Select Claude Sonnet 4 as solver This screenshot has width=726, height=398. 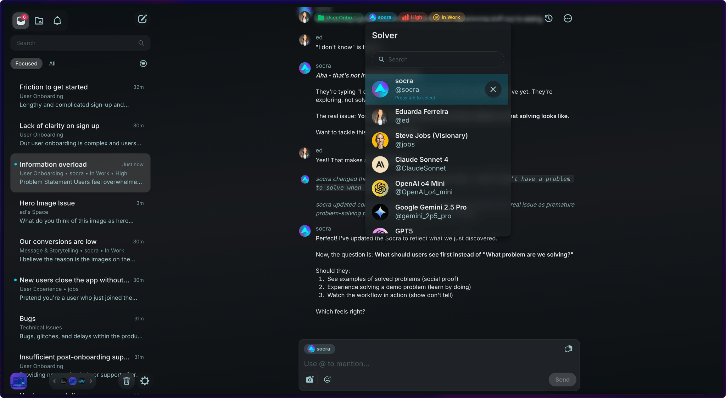(x=421, y=164)
